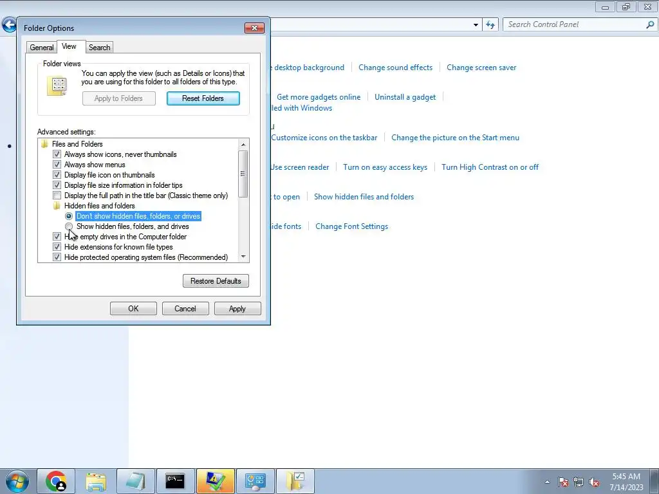Confirm with the OK button
The width and height of the screenshot is (659, 494).
tap(133, 309)
